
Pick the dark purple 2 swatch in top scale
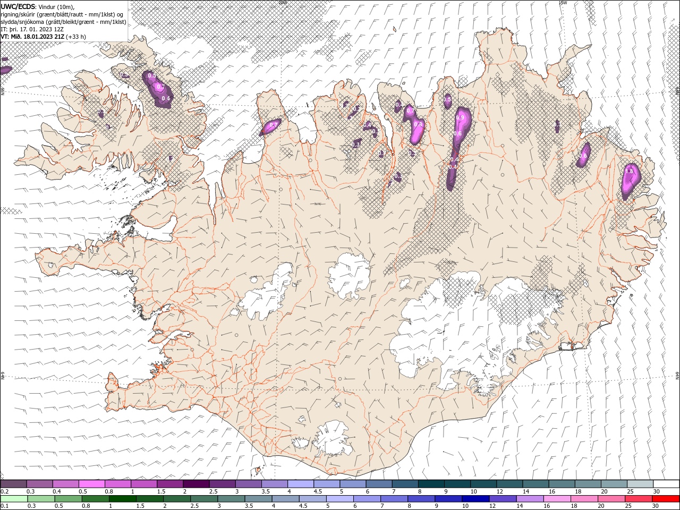point(195,484)
